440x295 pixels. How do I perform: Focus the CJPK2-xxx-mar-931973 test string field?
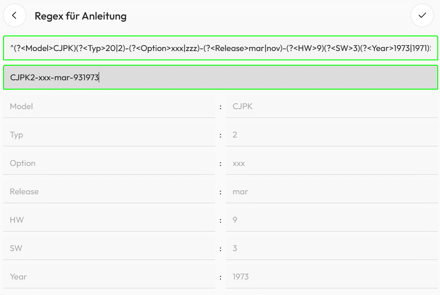(220, 77)
